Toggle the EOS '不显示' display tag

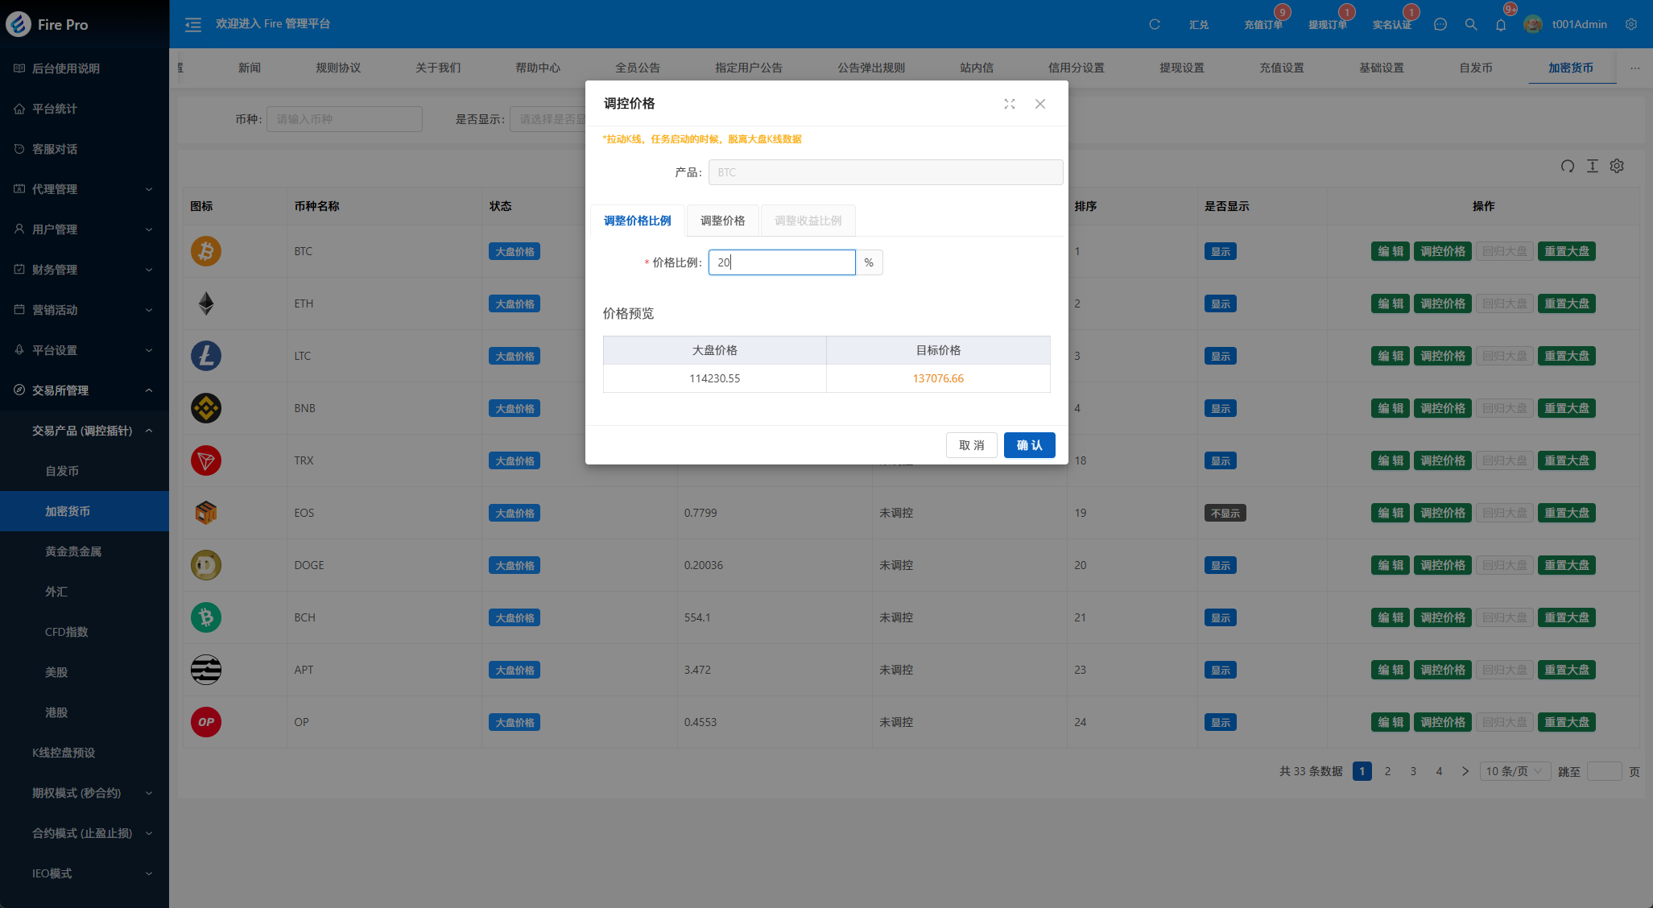1225,514
